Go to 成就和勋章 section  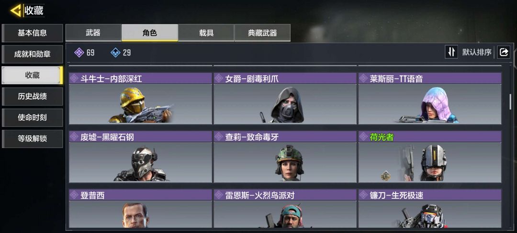pyautogui.click(x=33, y=54)
